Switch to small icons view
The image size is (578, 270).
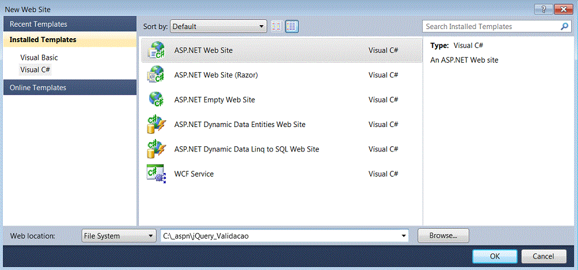[277, 26]
